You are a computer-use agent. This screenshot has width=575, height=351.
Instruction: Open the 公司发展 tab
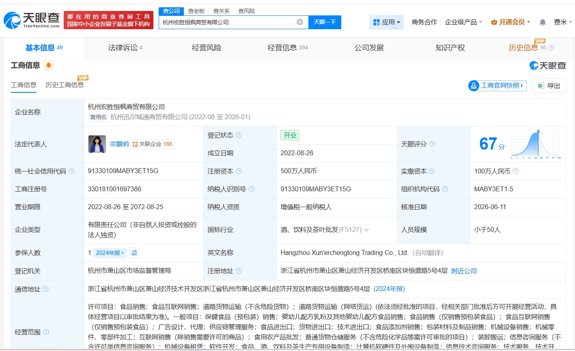369,48
